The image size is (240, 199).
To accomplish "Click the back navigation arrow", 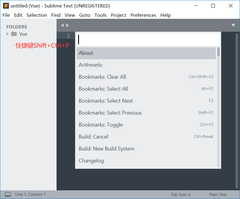I will point(62,25).
